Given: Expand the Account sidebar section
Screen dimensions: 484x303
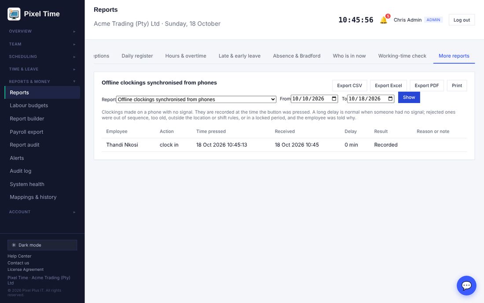Looking at the screenshot, I should pyautogui.click(x=42, y=212).
